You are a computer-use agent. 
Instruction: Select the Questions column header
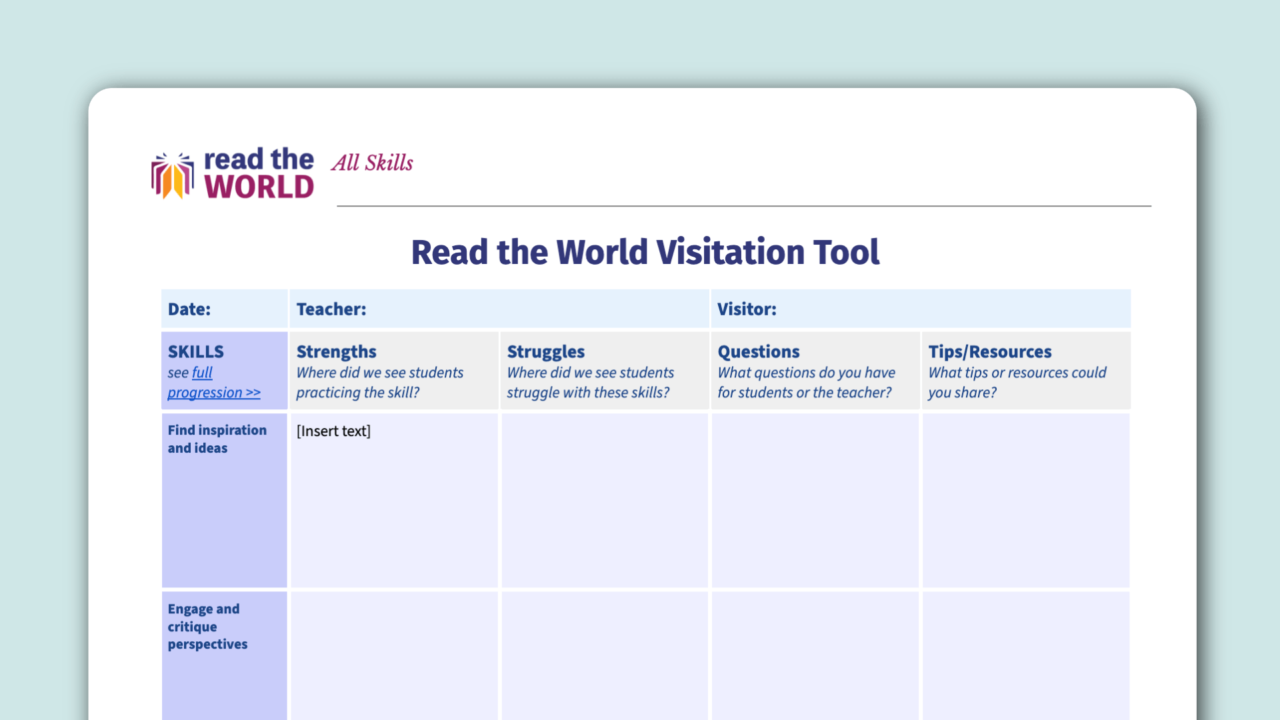pos(758,351)
